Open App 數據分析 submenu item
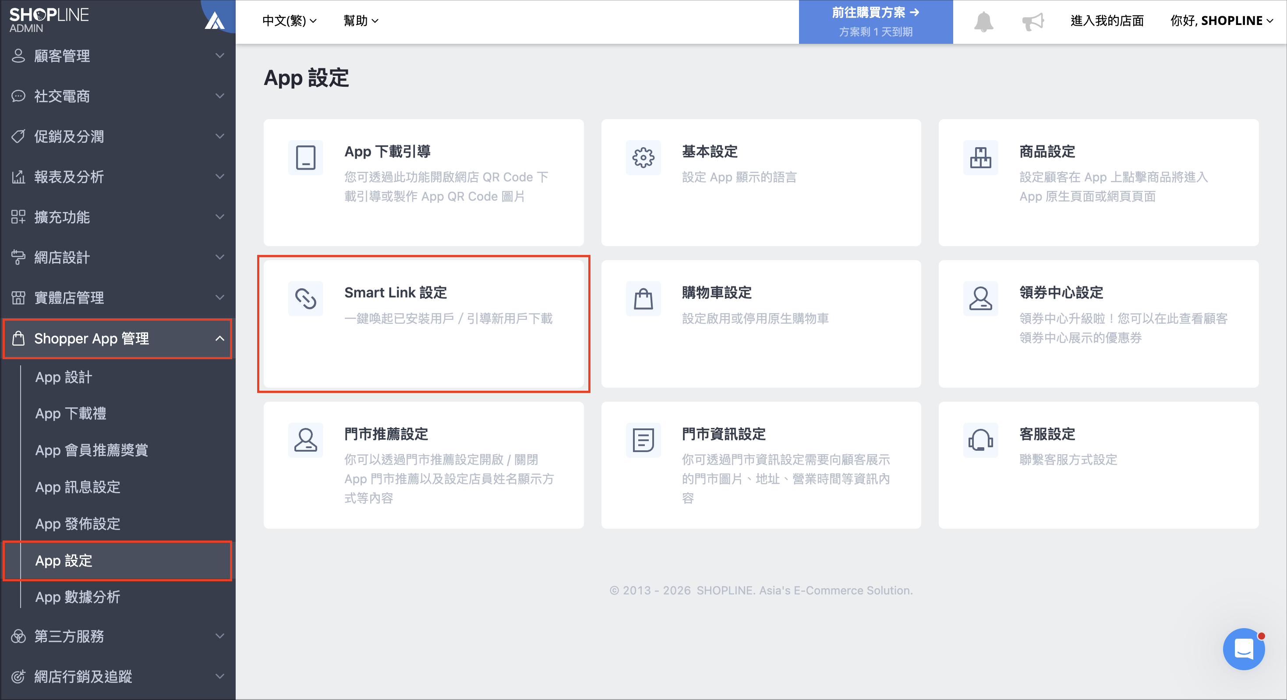Image resolution: width=1287 pixels, height=700 pixels. pos(78,597)
